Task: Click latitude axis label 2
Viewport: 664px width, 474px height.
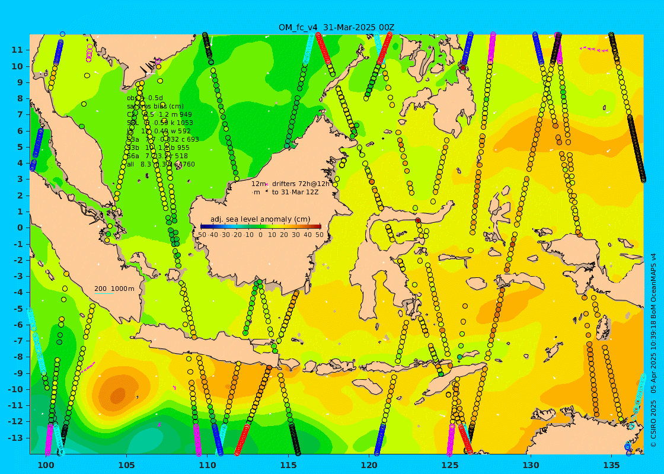Action: tap(20, 195)
